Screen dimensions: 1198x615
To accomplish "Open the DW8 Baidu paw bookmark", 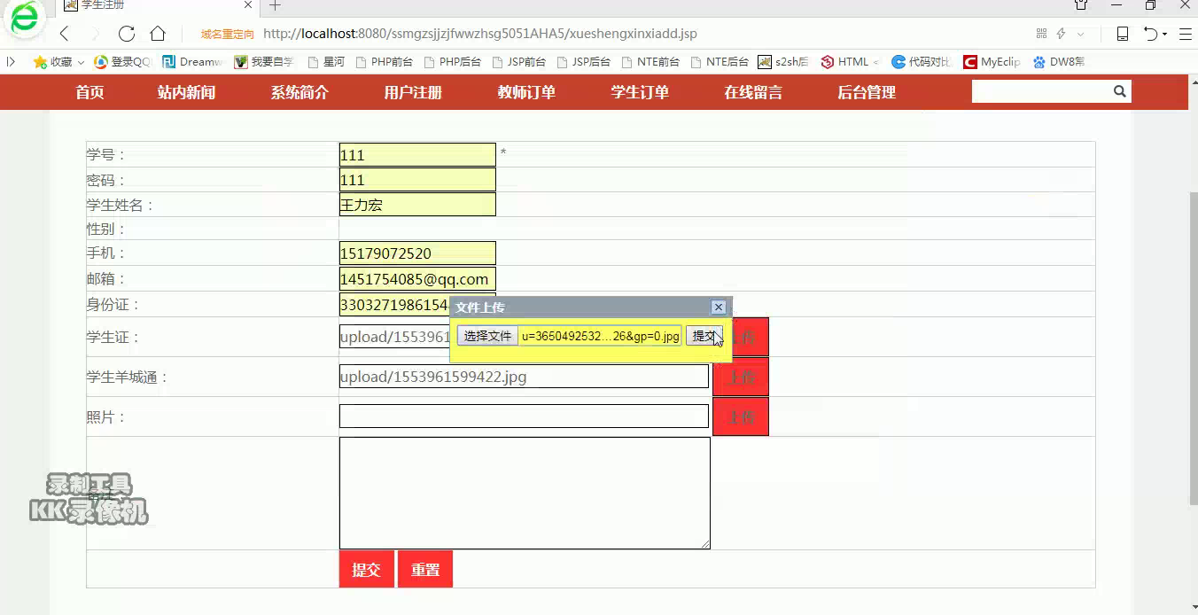I will 1059,62.
